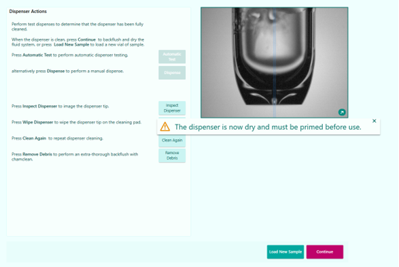Click Clean Again button
399x267 pixels.
click(172, 140)
